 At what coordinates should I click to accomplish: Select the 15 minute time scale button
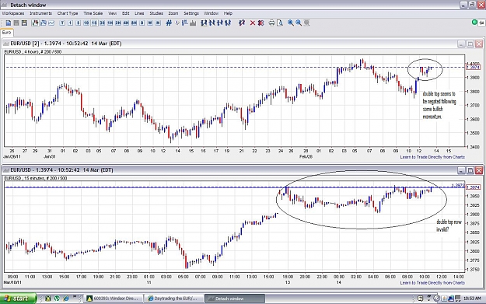pos(94,23)
